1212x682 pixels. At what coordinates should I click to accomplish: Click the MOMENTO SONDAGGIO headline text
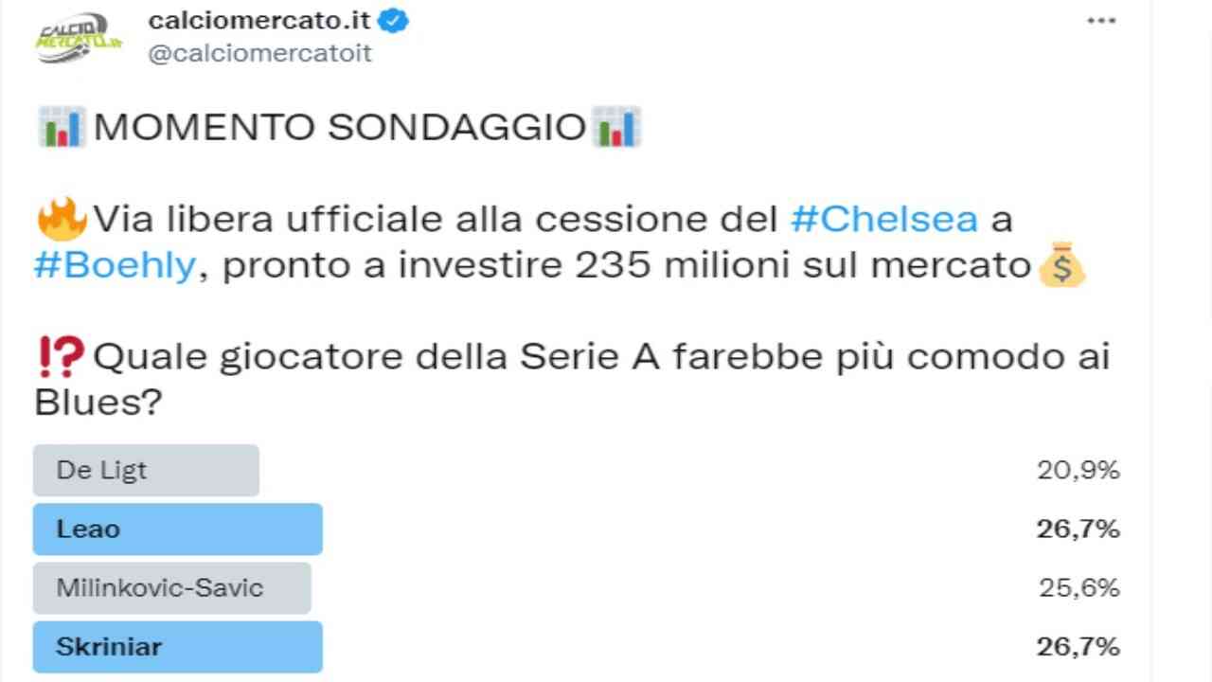click(x=339, y=127)
